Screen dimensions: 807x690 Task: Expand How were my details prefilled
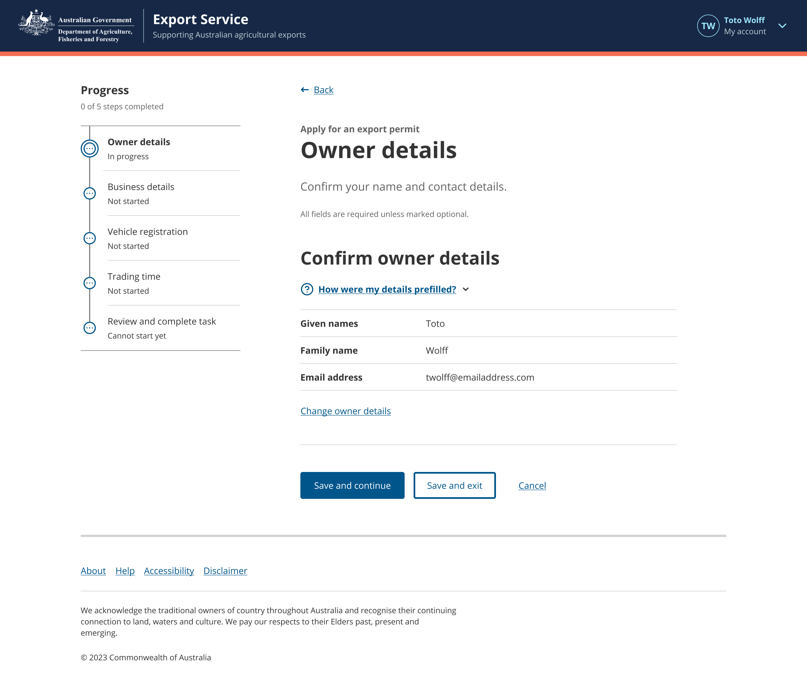point(387,290)
